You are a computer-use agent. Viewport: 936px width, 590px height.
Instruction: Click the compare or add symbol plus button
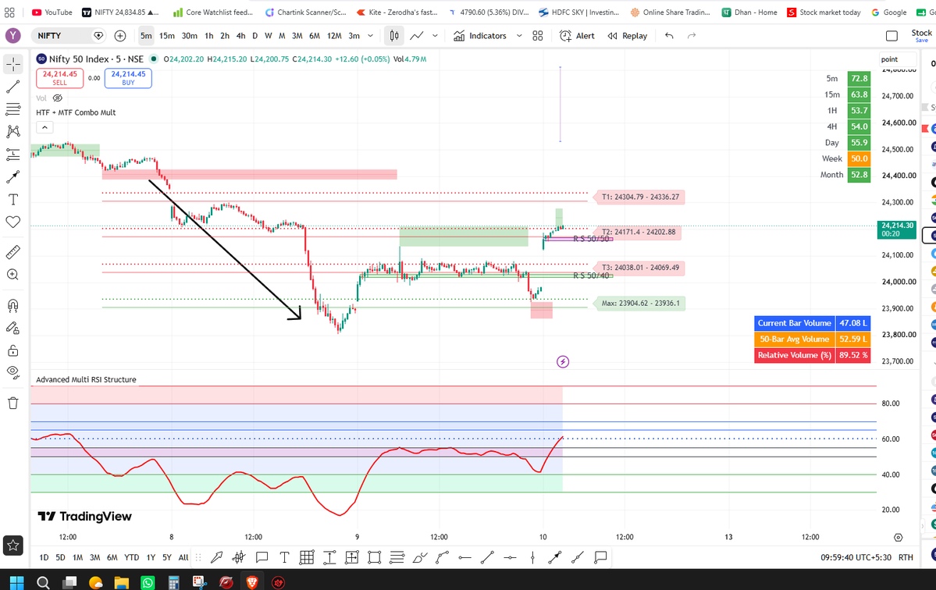click(x=120, y=36)
